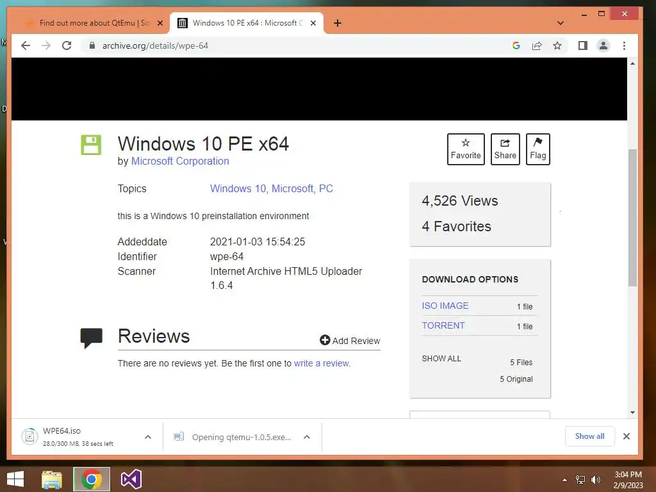
Task: Close the Windows 10 PE x64 tab
Action: (x=313, y=23)
